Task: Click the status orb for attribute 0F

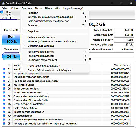Action: 4,124
